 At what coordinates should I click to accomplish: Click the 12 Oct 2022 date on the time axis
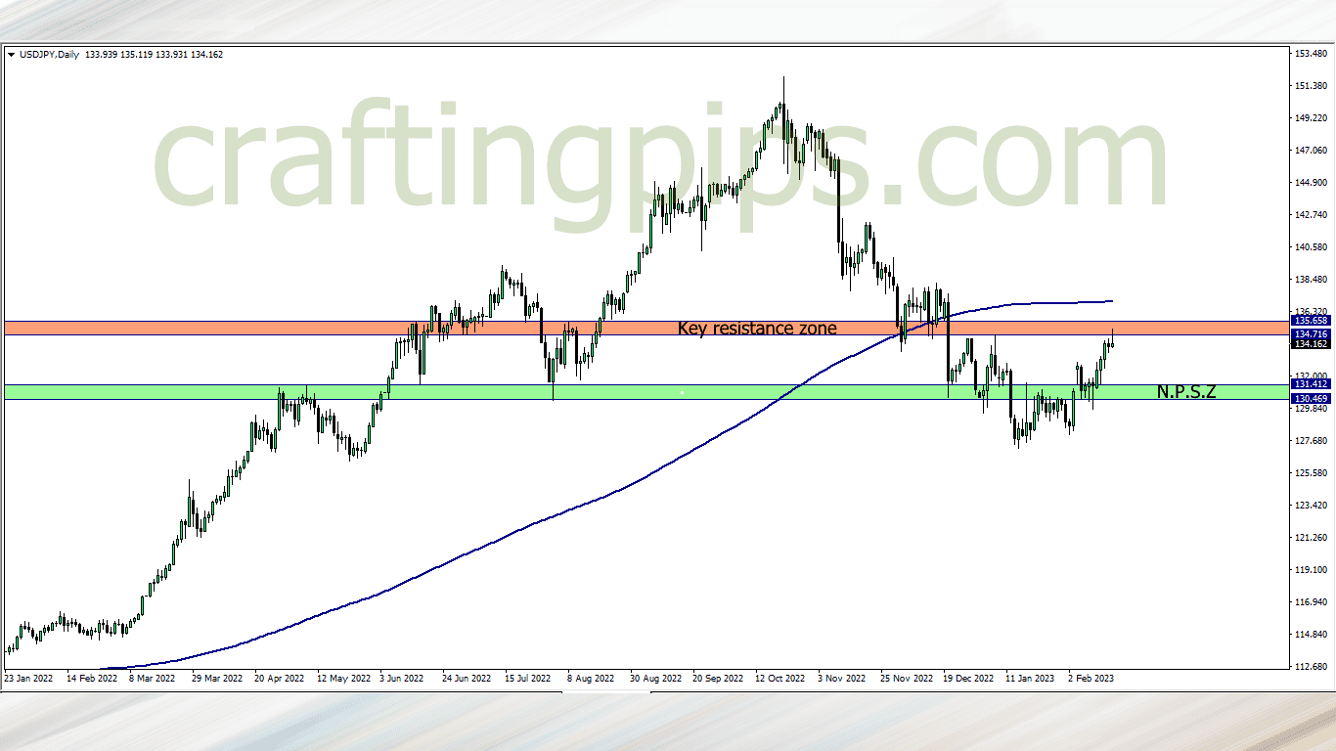(779, 678)
